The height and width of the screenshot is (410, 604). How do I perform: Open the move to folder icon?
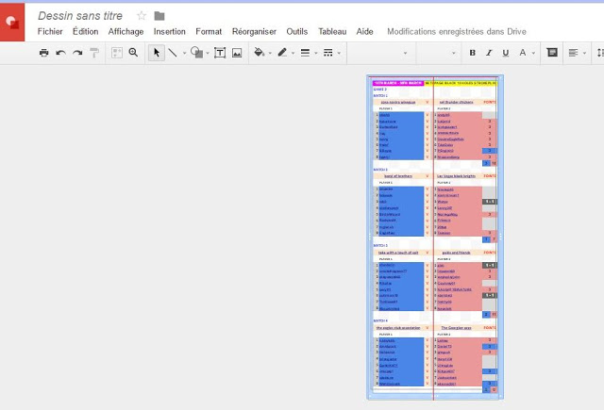tap(159, 16)
